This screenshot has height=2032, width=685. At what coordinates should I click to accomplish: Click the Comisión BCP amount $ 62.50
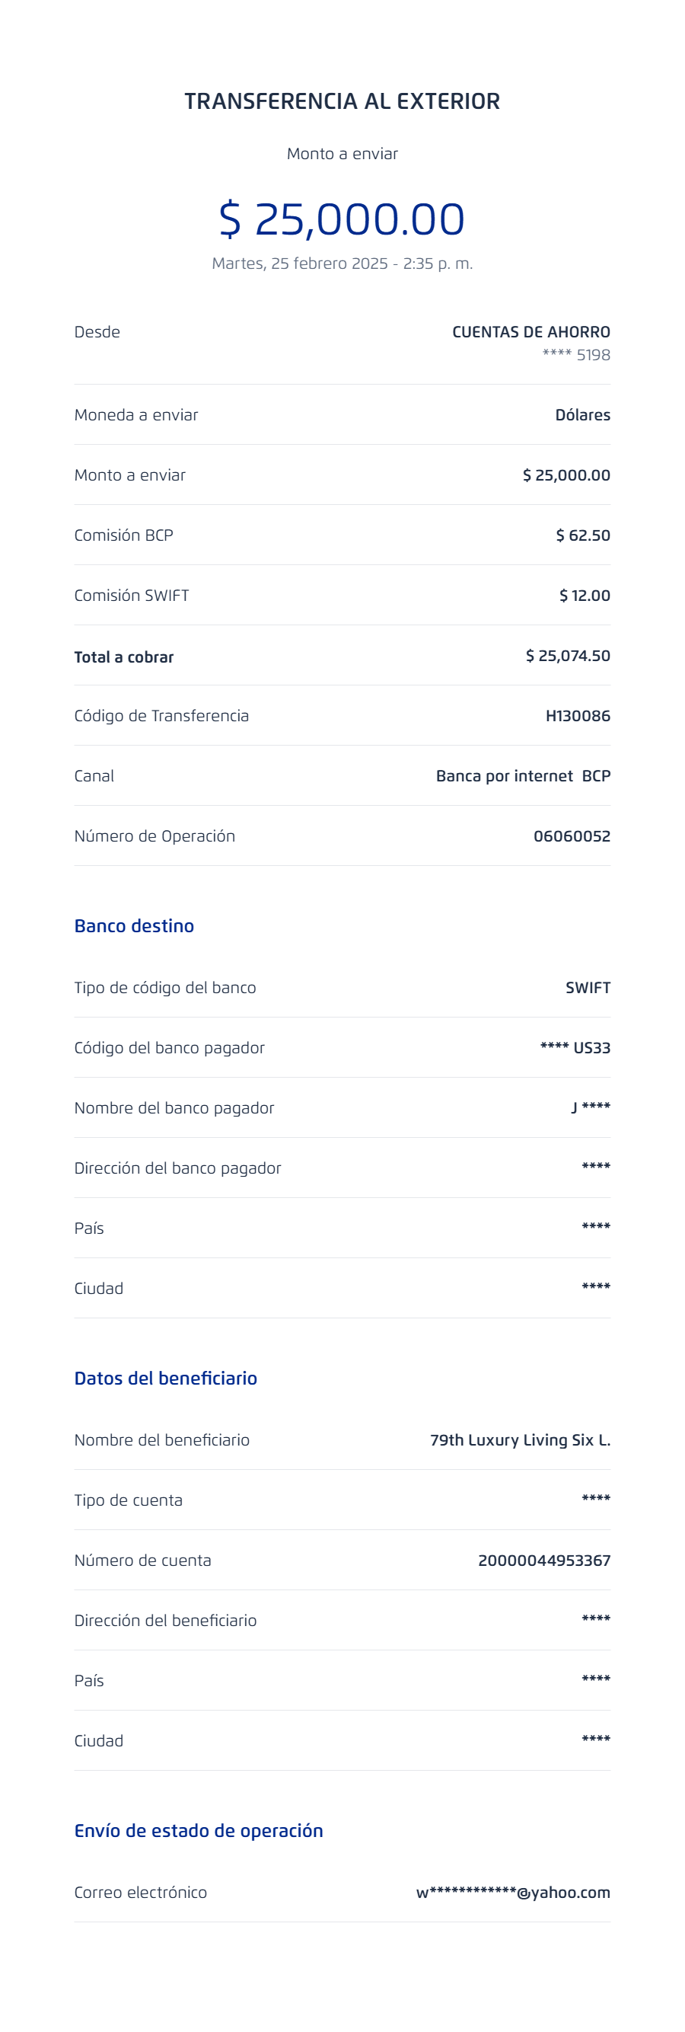tap(582, 535)
